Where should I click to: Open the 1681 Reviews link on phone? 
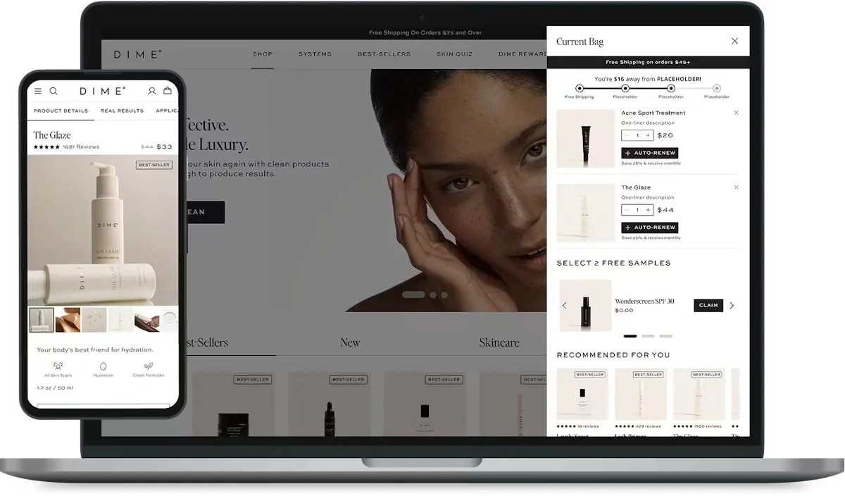coord(81,147)
